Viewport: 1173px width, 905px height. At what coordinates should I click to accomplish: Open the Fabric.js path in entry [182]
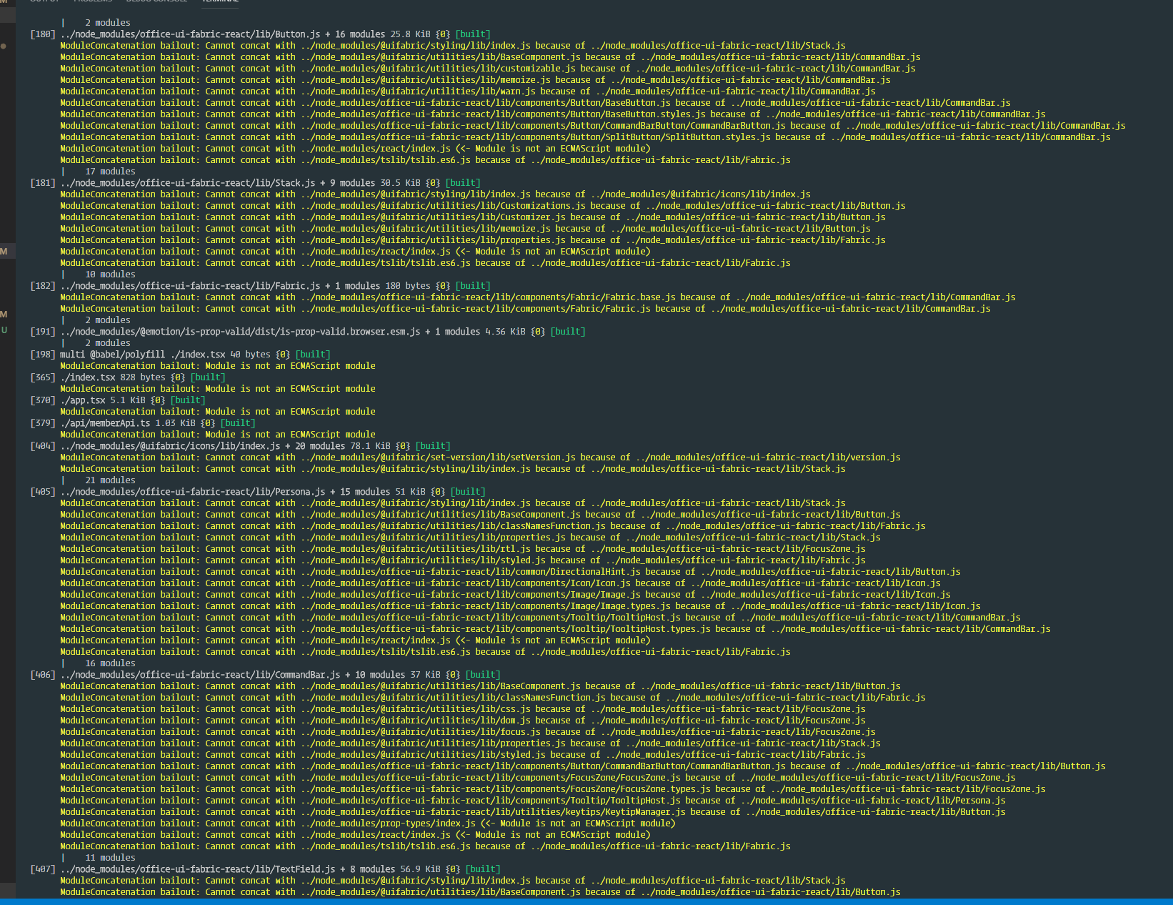click(190, 286)
